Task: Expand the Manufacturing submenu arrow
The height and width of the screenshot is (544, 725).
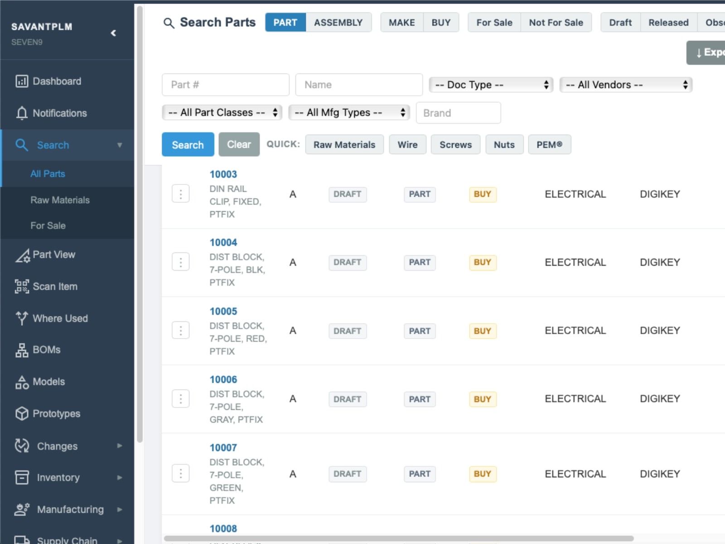Action: pos(120,510)
